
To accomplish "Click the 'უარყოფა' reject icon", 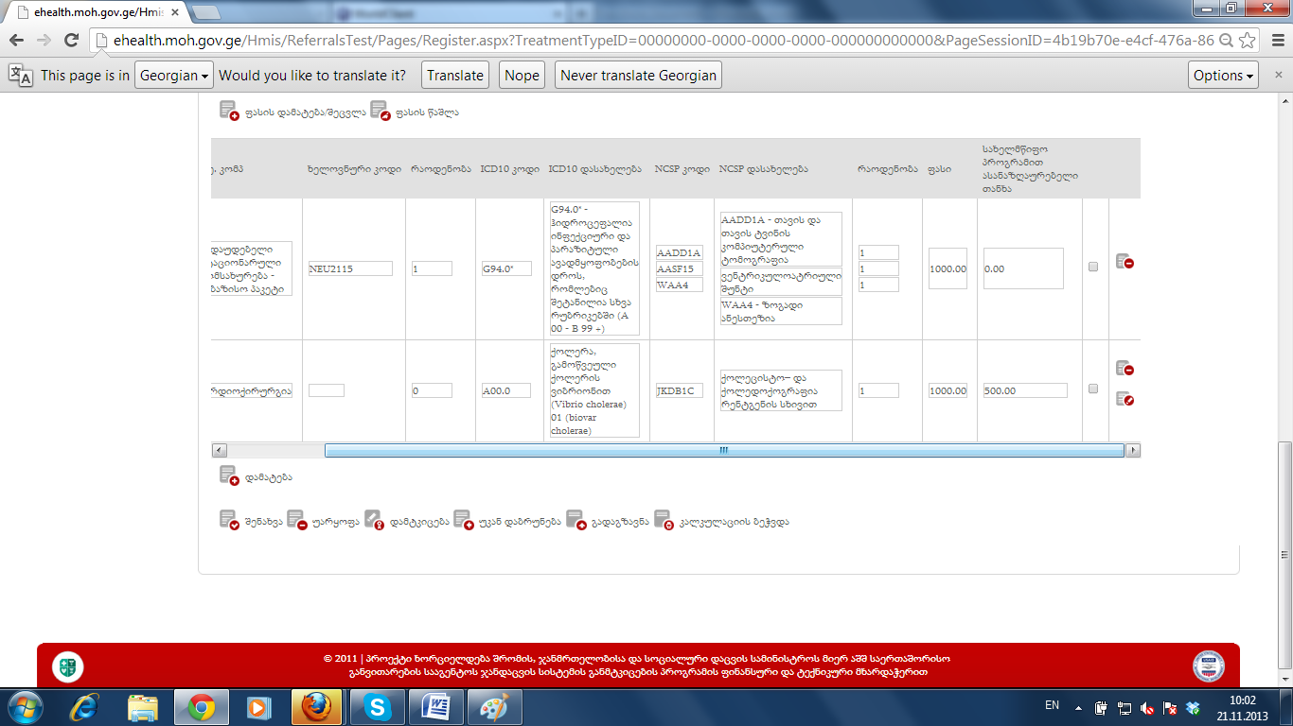I will (x=296, y=520).
